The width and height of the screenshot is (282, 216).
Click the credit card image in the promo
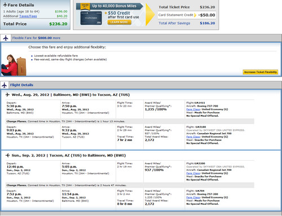[91, 18]
